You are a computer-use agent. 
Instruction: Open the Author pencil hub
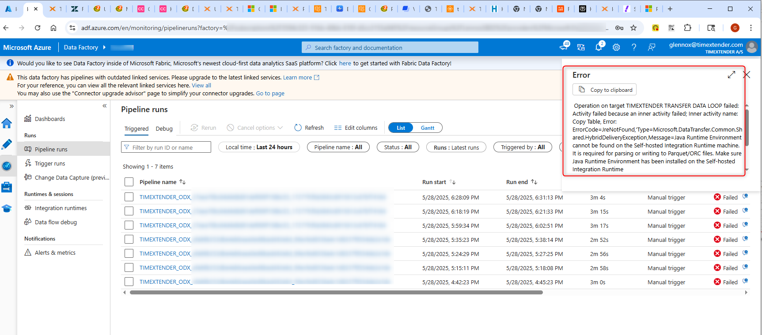coord(7,144)
